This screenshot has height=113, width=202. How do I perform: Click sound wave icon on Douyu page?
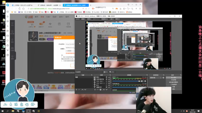pyautogui.click(x=50, y=24)
